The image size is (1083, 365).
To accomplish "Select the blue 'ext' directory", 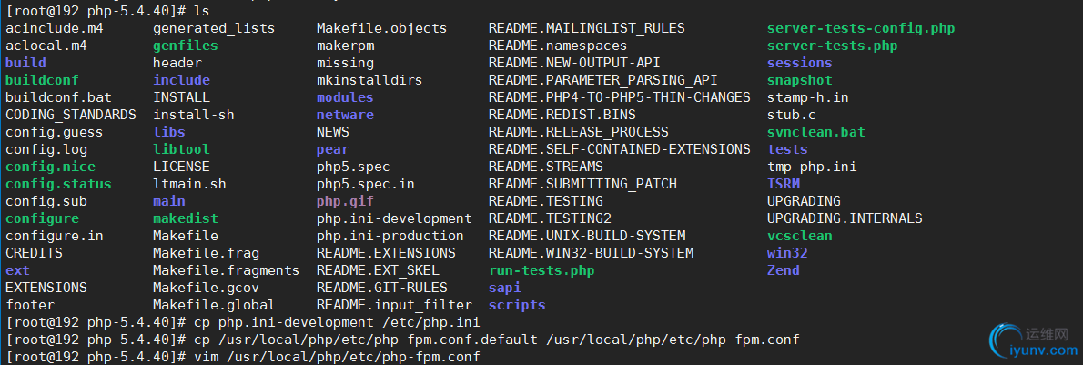I will click(x=18, y=270).
